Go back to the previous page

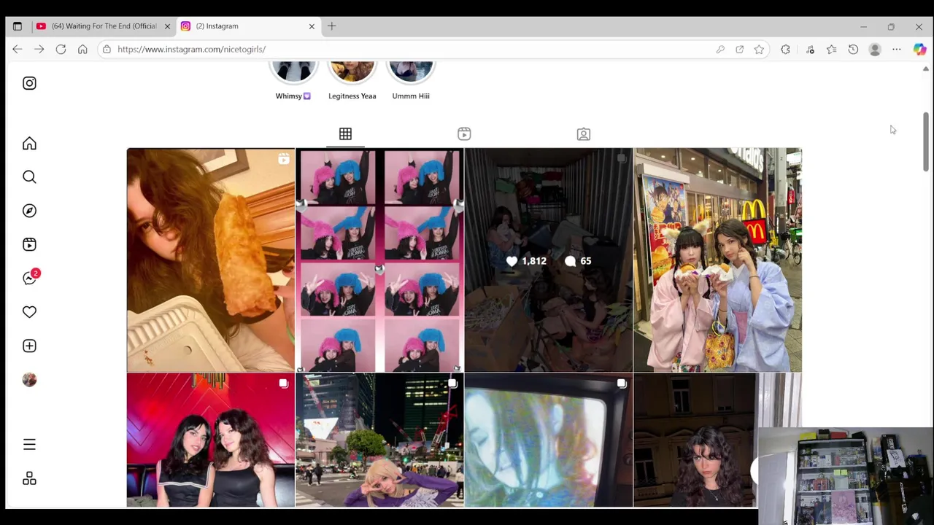coord(18,50)
